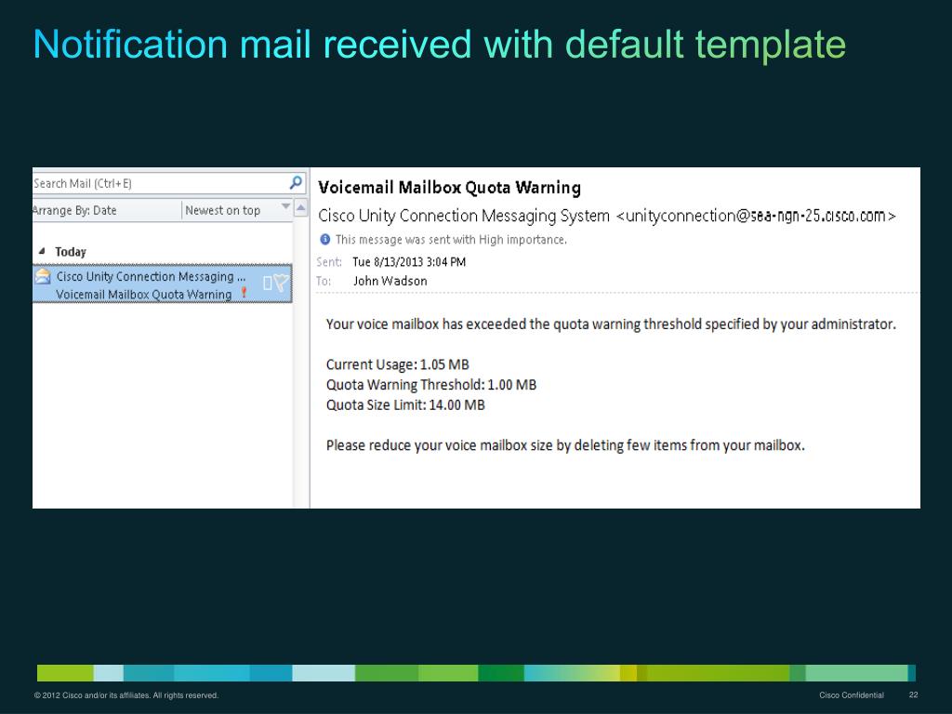This screenshot has width=952, height=714.
Task: Click the category box icon on the message
Action: coord(267,283)
